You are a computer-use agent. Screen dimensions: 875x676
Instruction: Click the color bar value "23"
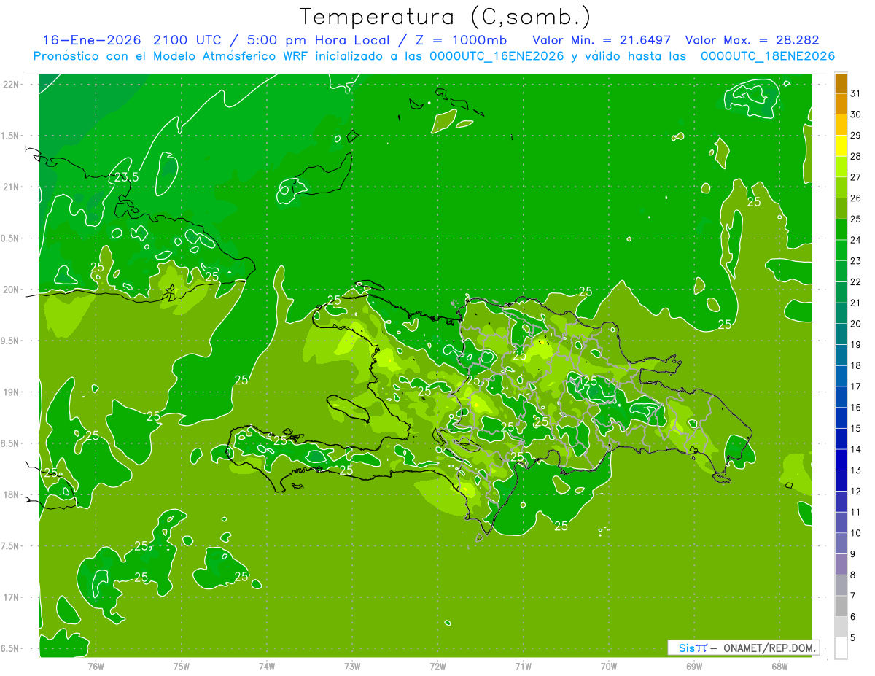tap(856, 261)
